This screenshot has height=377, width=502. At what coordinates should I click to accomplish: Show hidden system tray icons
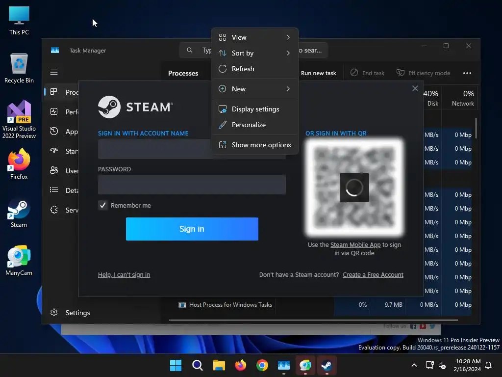click(x=414, y=365)
